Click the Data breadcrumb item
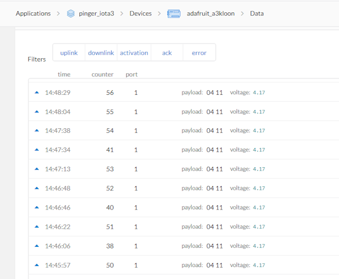Screen dimensions: 339x279 (257, 13)
